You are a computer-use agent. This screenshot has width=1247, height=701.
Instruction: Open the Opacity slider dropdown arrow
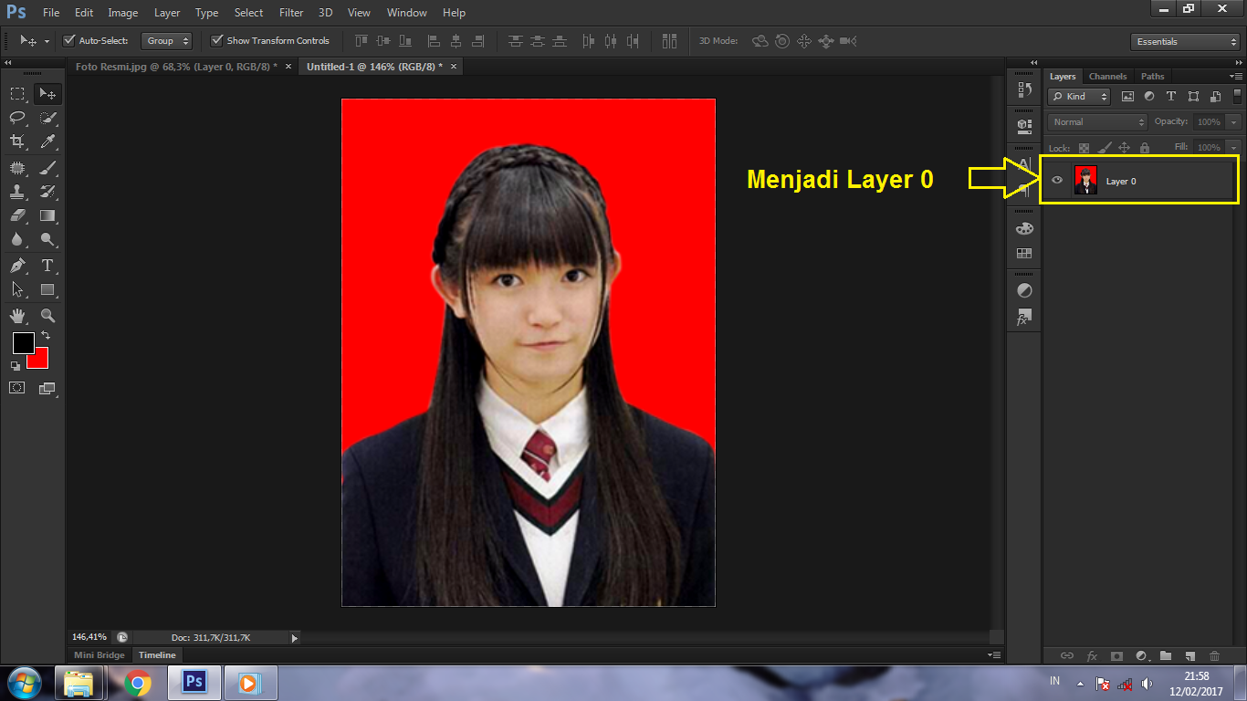pos(1234,122)
